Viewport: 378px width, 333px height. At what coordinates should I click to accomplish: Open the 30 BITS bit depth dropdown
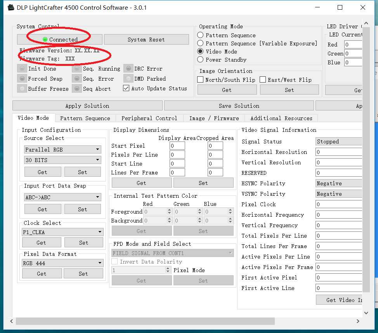(63, 160)
